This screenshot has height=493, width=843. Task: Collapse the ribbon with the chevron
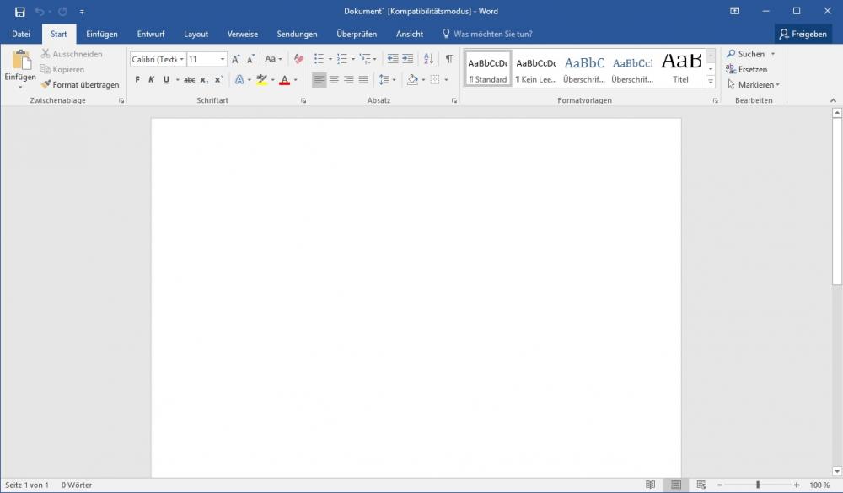point(833,100)
